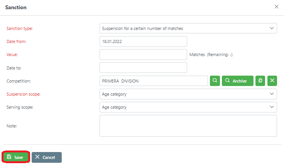The image size is (284, 167).
Task: Save the sanction
Action: pos(15,157)
